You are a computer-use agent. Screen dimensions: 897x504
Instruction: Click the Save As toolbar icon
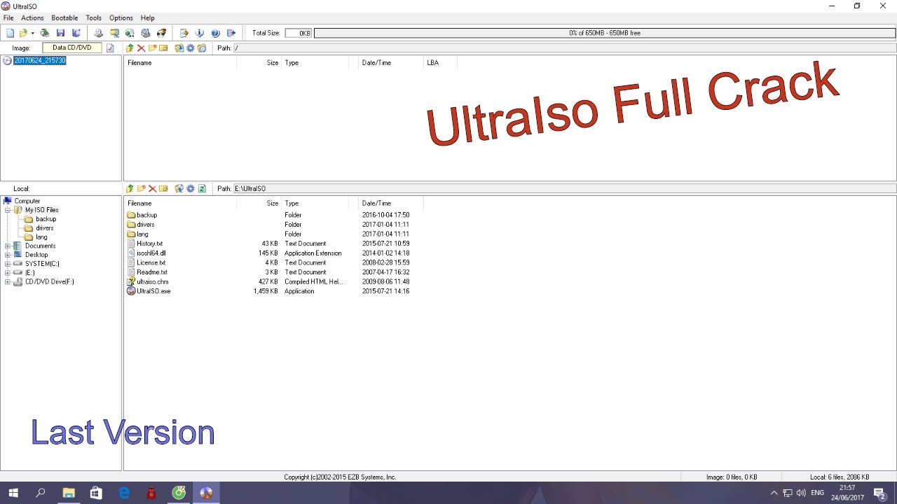76,33
